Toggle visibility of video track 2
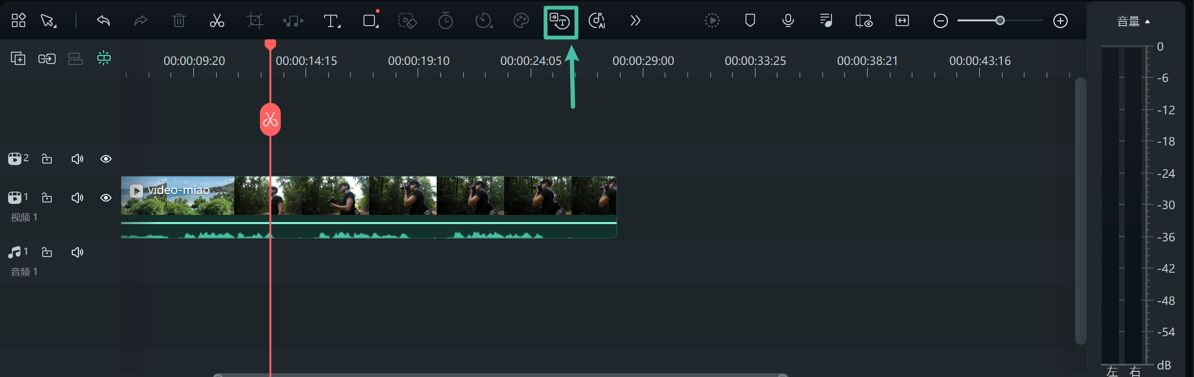This screenshot has height=377, width=1194. pos(106,159)
